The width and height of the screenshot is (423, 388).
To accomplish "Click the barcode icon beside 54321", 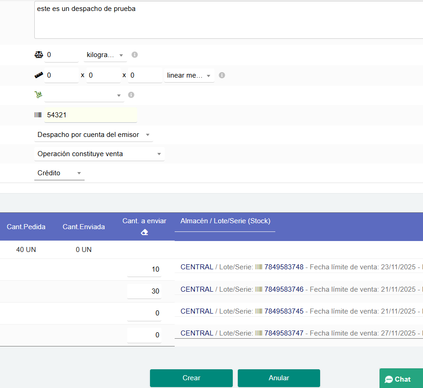I will [38, 115].
